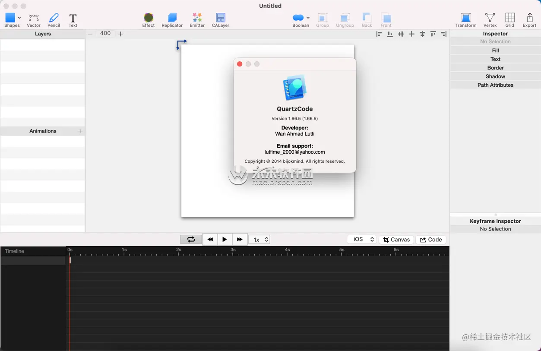The height and width of the screenshot is (351, 541).
Task: Click the Timeline label
Action: (x=15, y=251)
